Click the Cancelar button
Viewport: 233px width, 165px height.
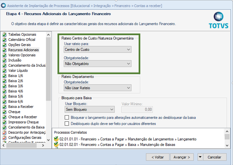click(215, 157)
